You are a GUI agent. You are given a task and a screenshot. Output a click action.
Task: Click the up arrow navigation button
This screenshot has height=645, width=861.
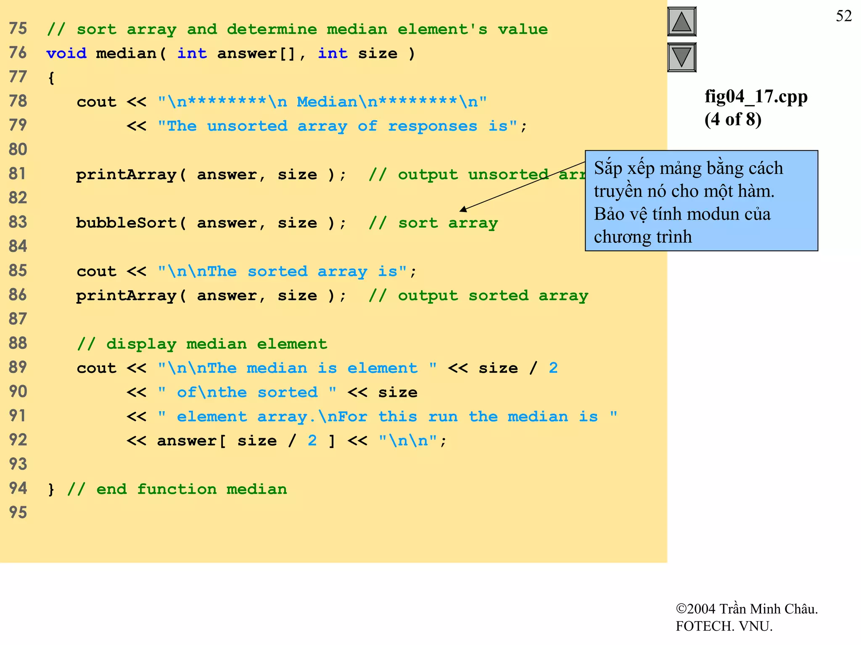(681, 22)
